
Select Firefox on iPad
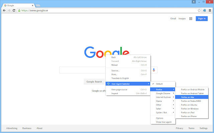192,112
